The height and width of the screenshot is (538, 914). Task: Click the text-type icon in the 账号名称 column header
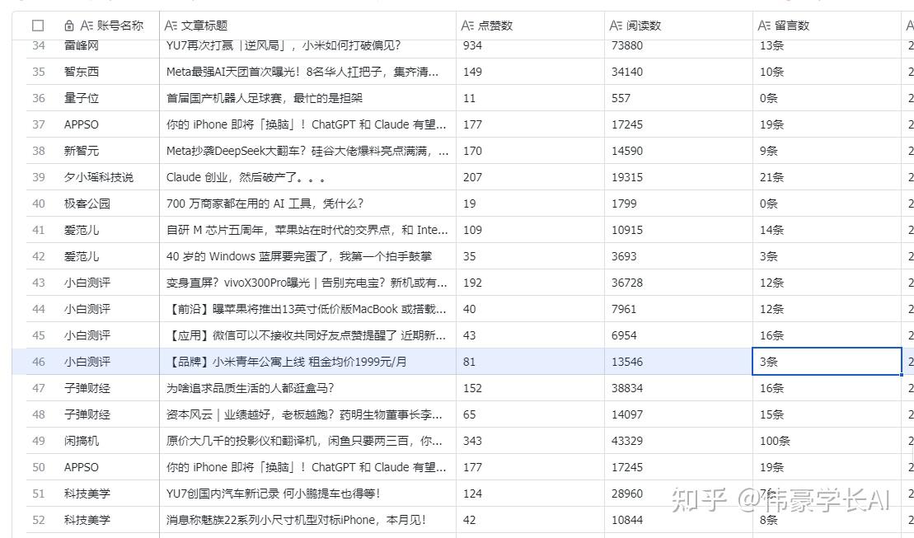87,26
